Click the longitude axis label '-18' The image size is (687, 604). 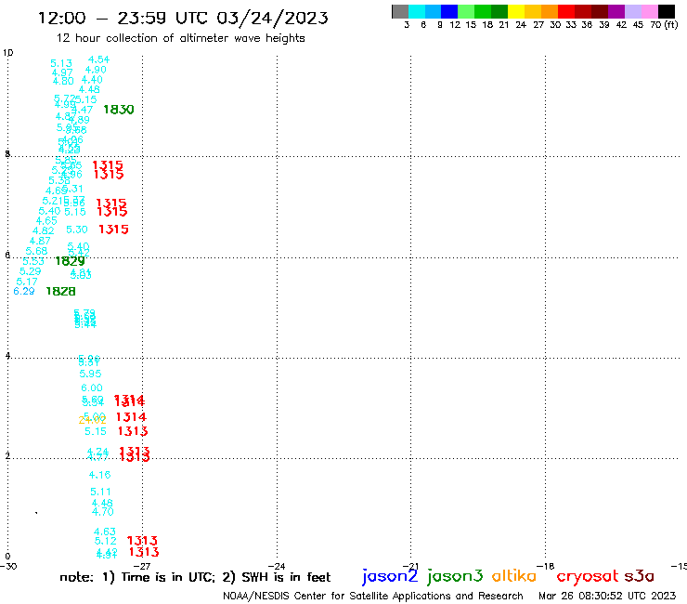(x=546, y=566)
